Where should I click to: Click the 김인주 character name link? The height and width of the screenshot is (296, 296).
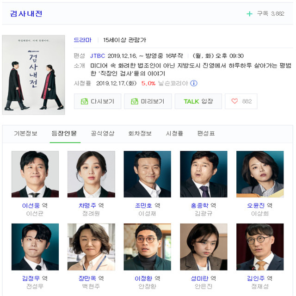pyautogui.click(x=256, y=278)
